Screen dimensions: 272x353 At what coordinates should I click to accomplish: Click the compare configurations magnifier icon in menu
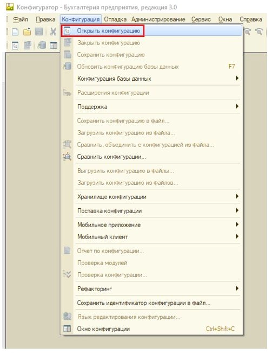[67, 157]
